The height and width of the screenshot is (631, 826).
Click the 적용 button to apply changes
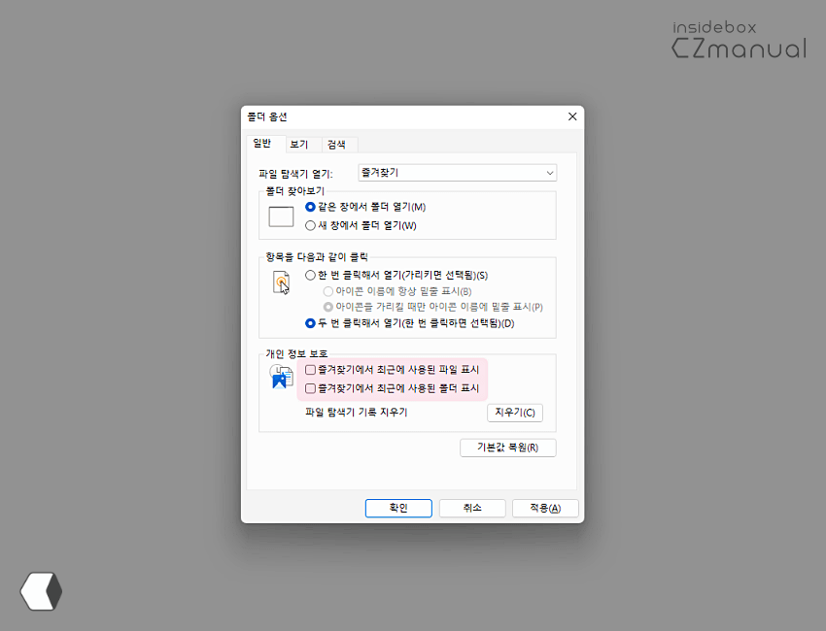click(545, 508)
